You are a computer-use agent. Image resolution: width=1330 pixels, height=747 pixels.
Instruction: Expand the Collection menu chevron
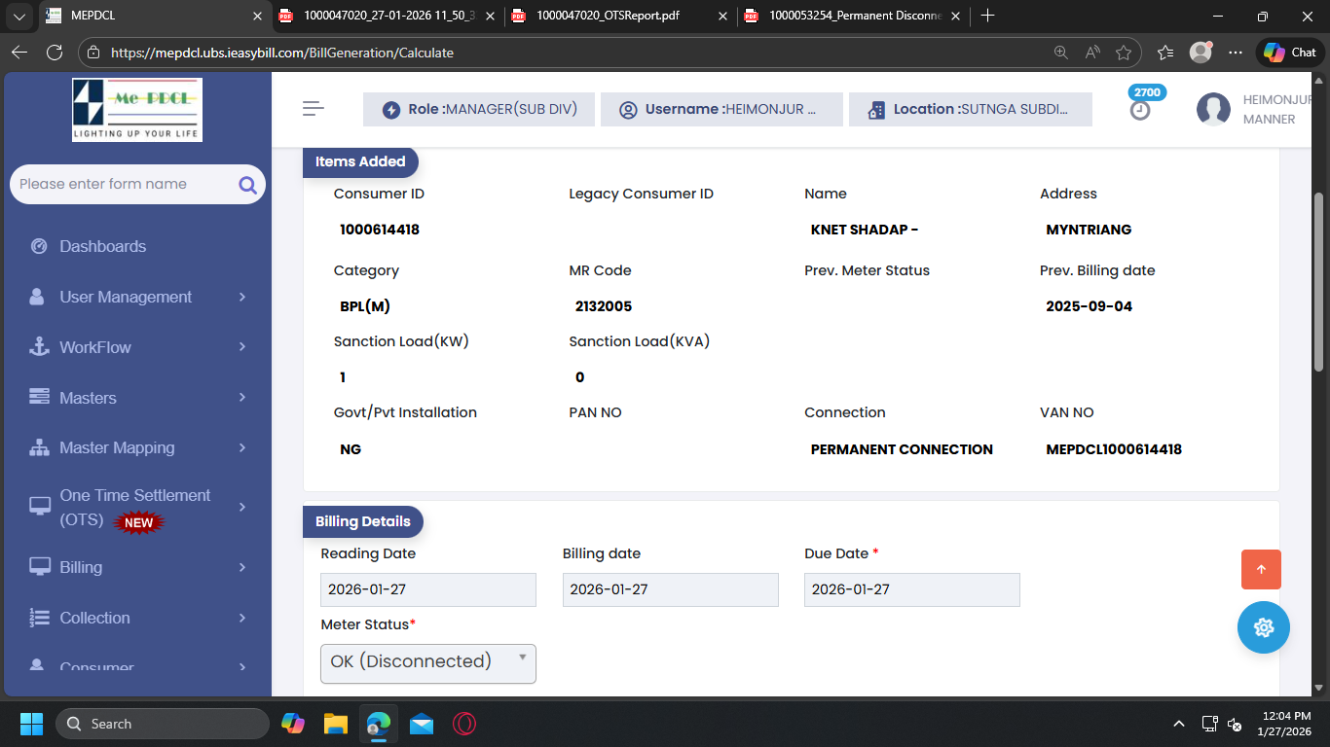(x=242, y=618)
